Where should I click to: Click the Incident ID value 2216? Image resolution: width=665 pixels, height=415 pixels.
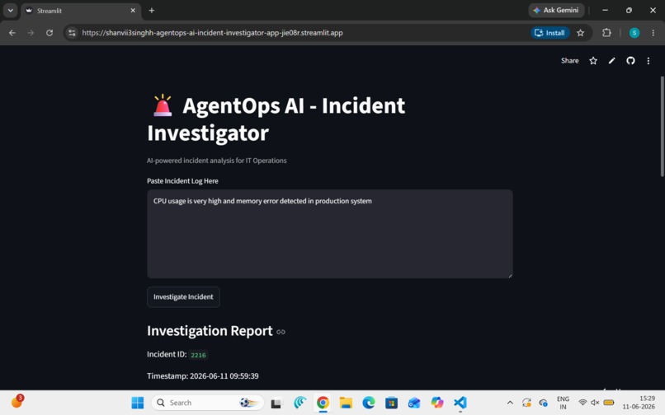coord(198,355)
